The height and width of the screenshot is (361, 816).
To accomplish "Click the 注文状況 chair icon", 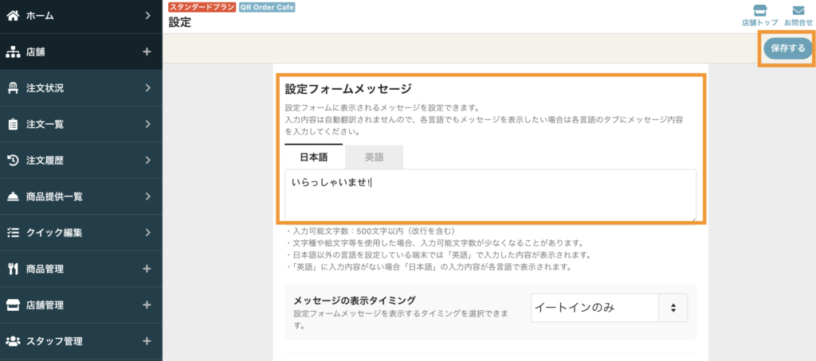I will pos(13,87).
